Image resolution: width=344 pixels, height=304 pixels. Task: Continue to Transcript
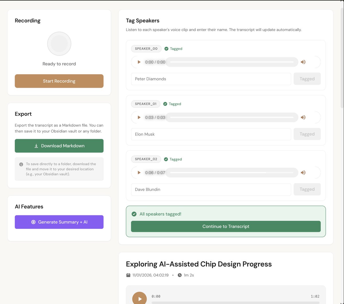point(226,226)
